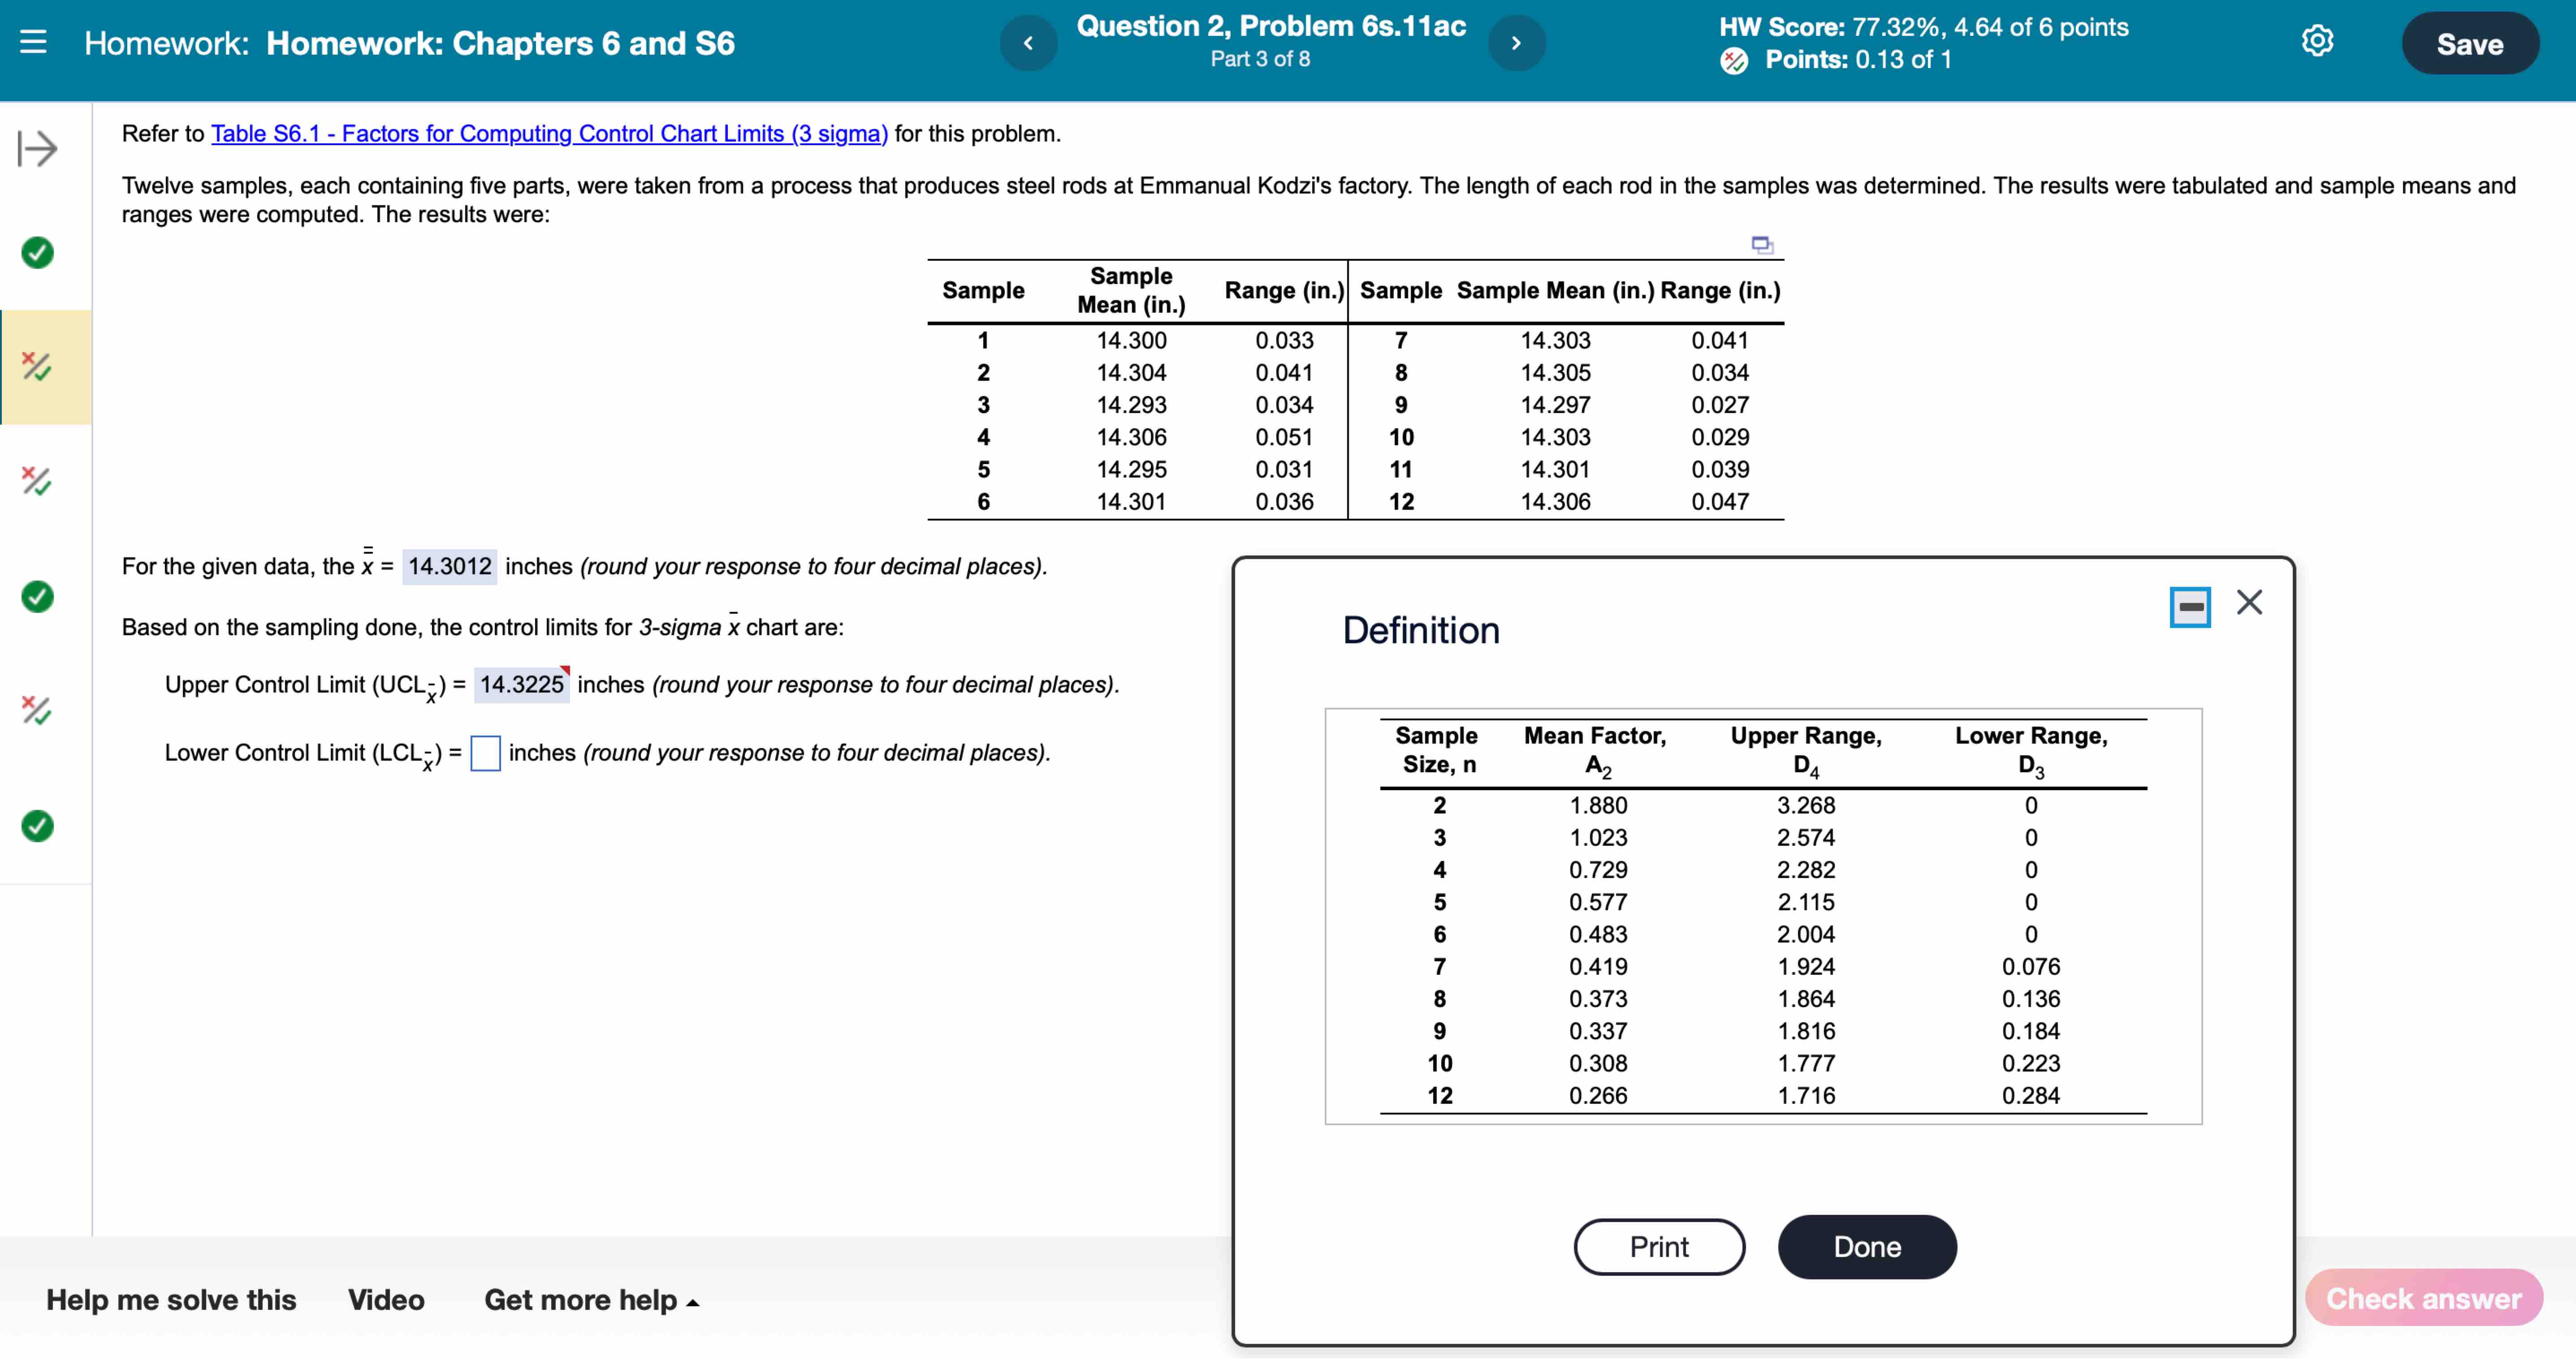Go to the previous problem part
This screenshot has height=1360, width=2576.
(x=1028, y=42)
